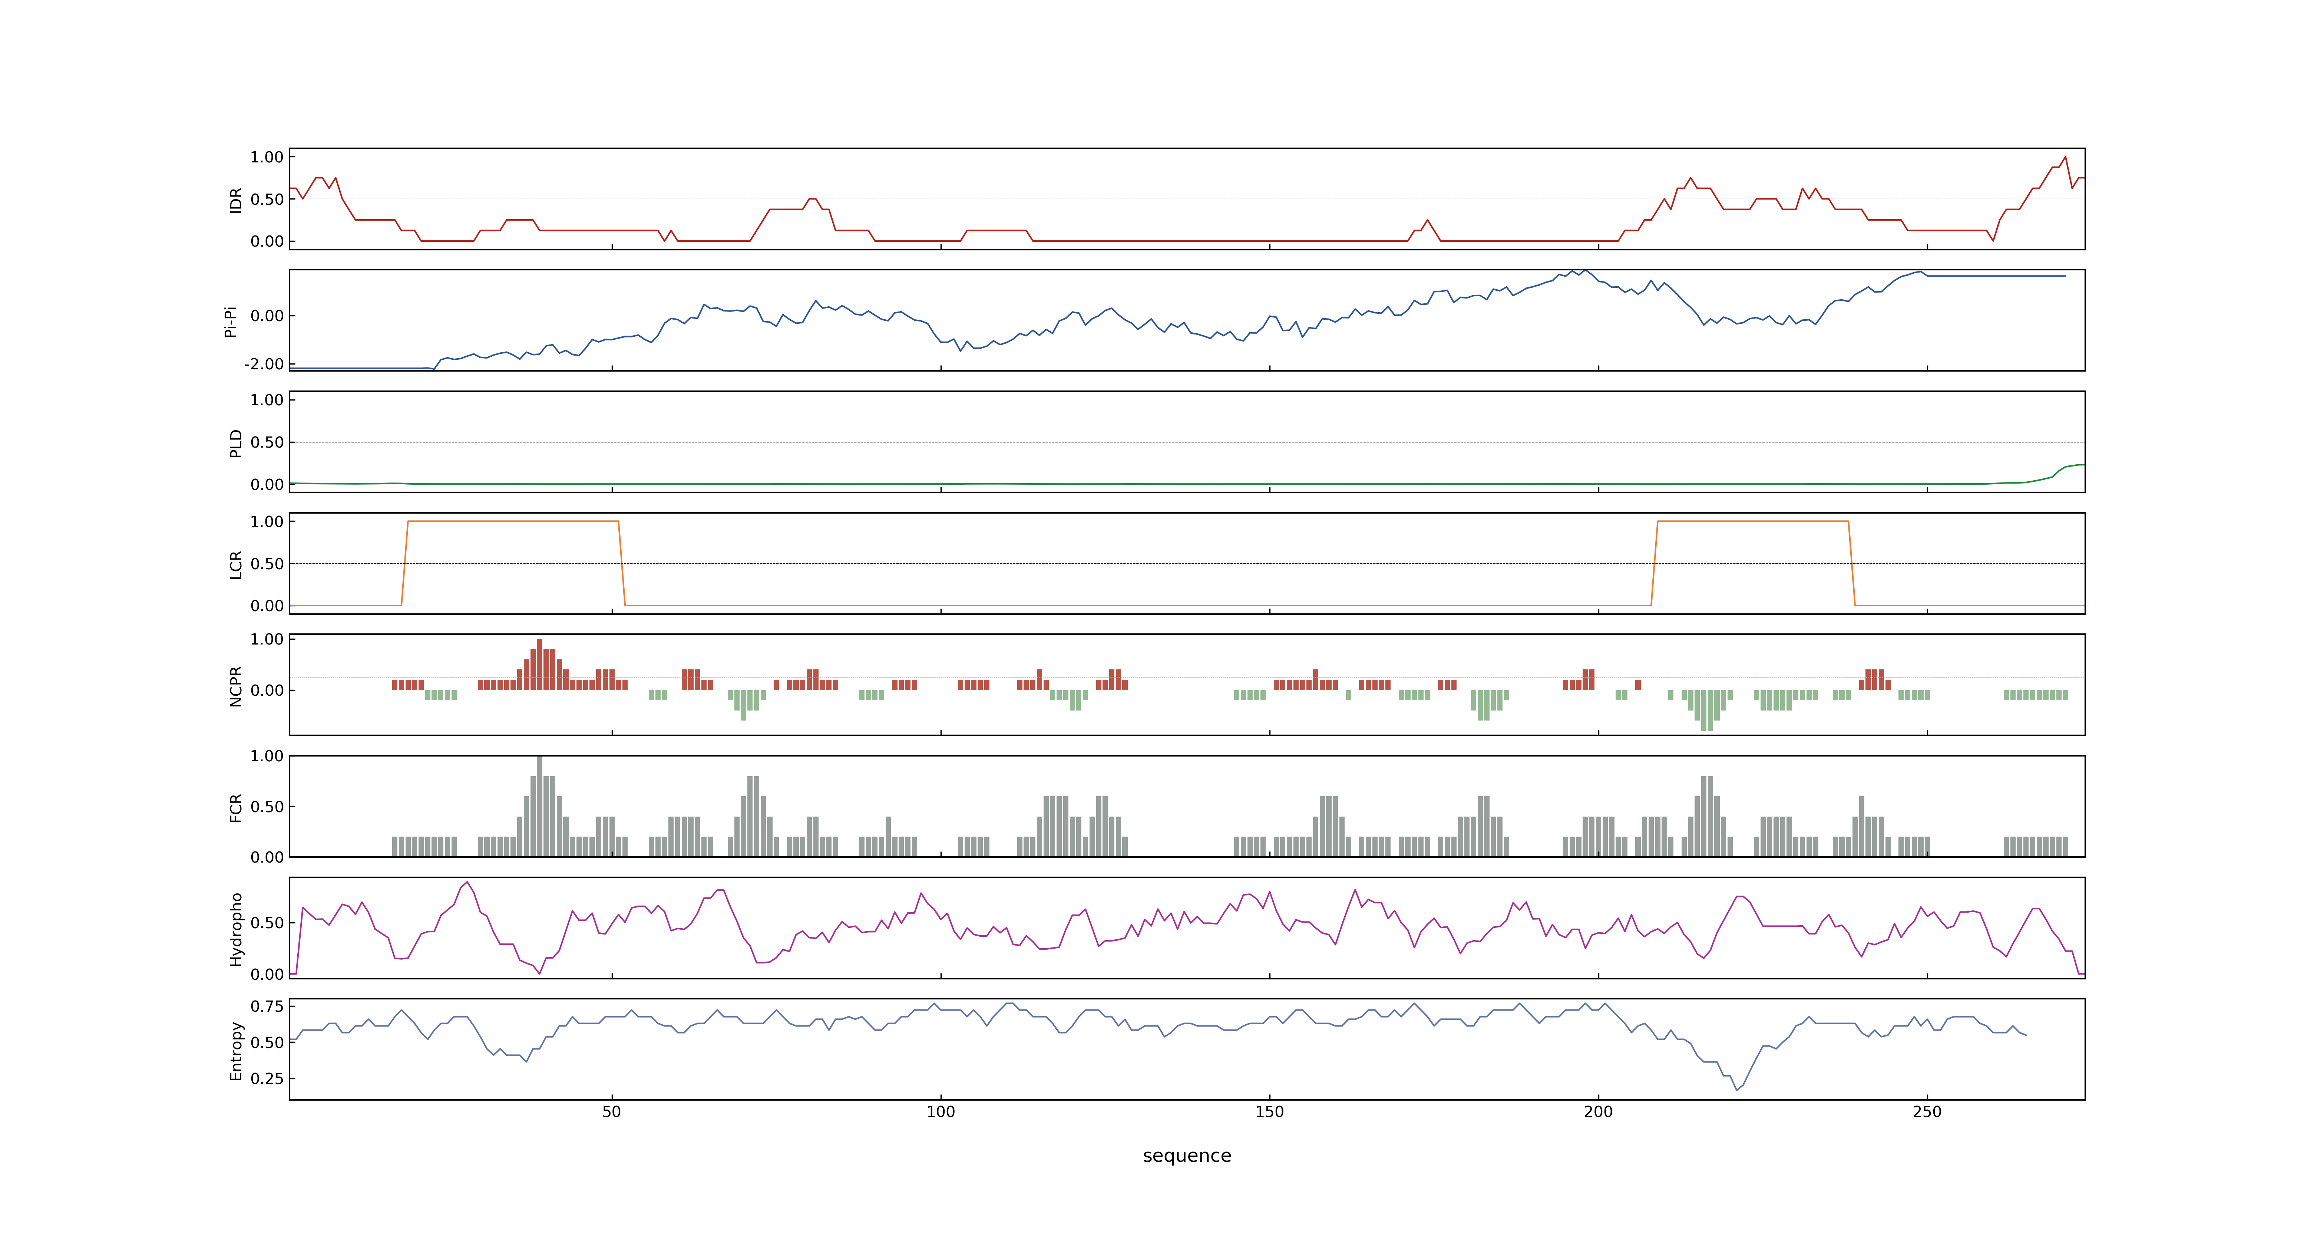The width and height of the screenshot is (2317, 1236).
Task: Click the x-axis tick label 50
Action: point(612,1112)
